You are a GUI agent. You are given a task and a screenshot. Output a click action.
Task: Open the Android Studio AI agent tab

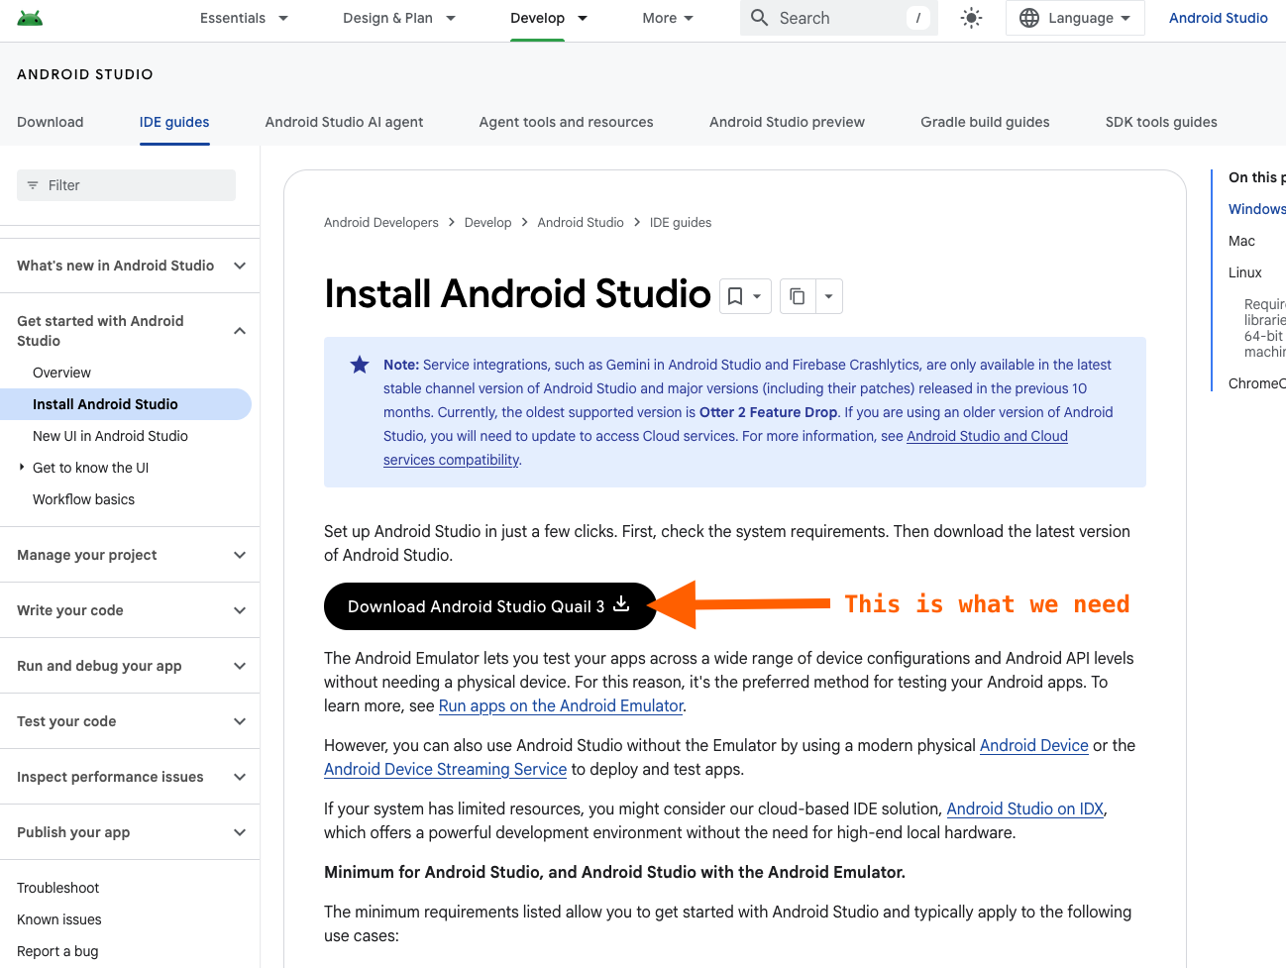(344, 122)
